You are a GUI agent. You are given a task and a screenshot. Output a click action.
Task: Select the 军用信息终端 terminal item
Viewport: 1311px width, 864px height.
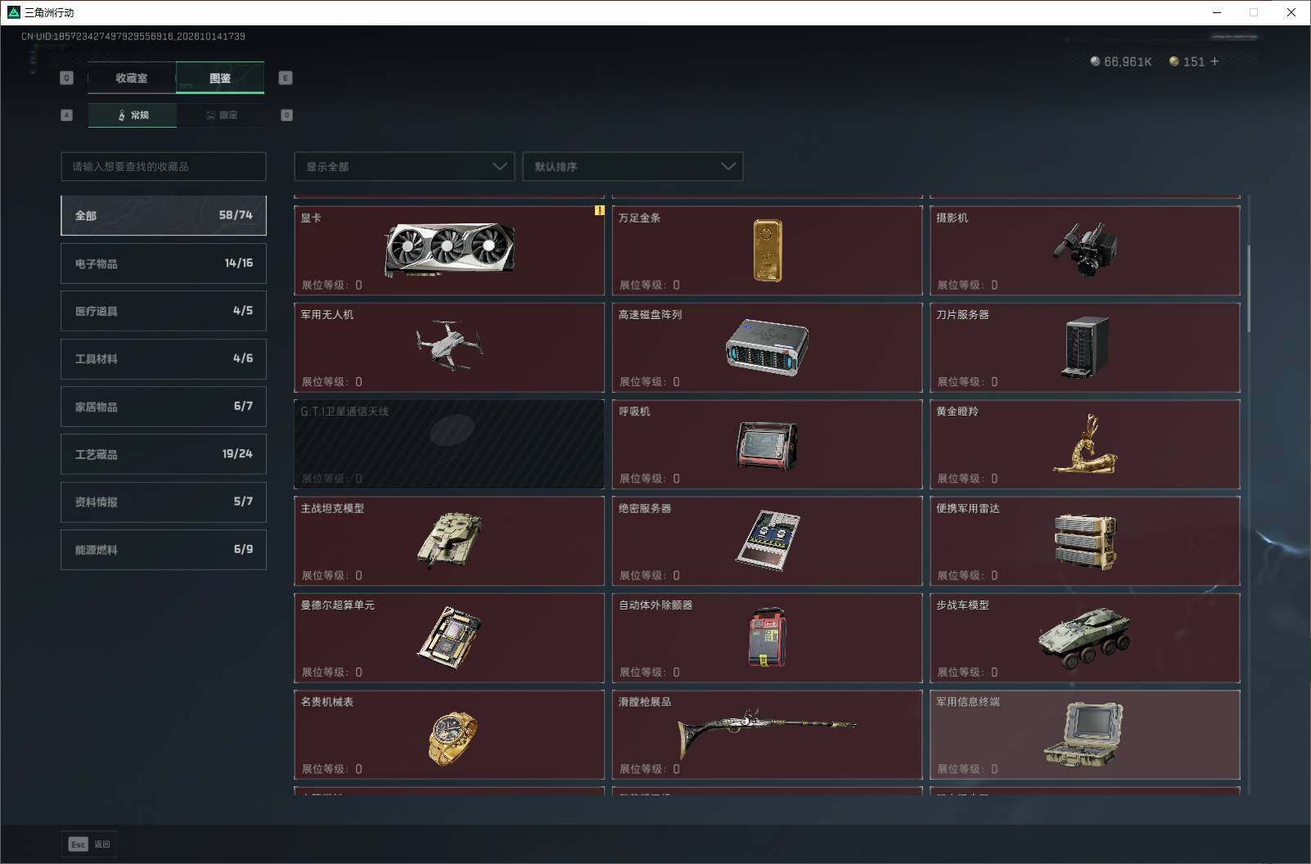pyautogui.click(x=1085, y=735)
